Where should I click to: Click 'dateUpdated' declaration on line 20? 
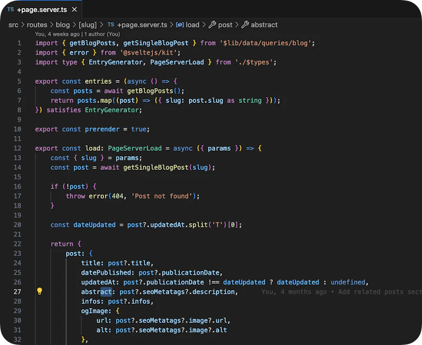point(94,225)
